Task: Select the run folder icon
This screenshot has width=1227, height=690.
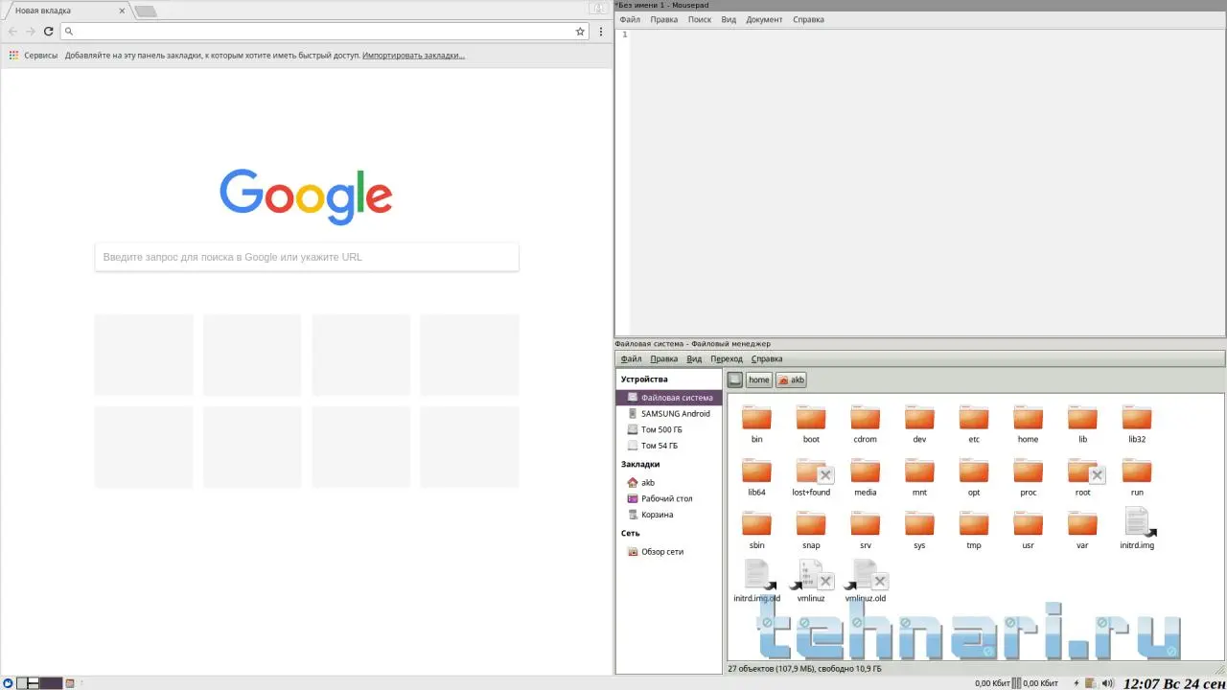Action: pyautogui.click(x=1137, y=471)
